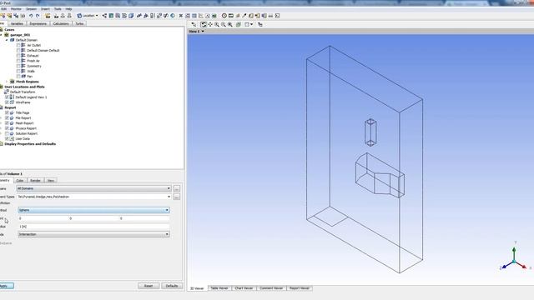This screenshot has width=534, height=300.
Task: Open the Tools menu
Action: click(58, 9)
